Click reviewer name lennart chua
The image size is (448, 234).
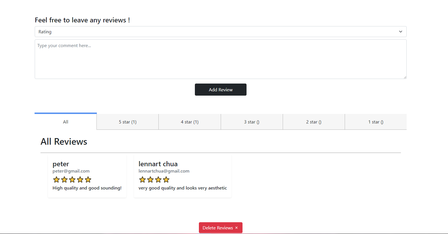point(158,164)
